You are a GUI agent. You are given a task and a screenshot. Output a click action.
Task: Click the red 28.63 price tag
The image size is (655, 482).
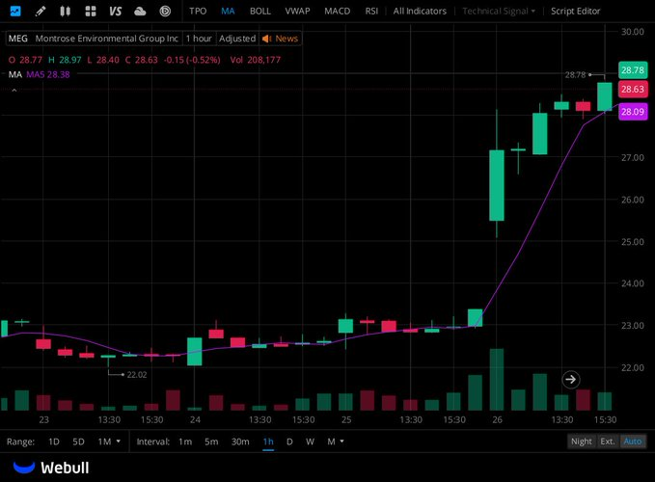(633, 90)
